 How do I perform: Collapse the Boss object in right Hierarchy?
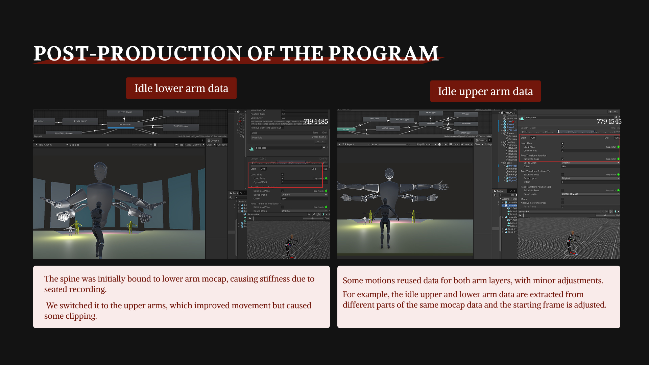click(502, 163)
